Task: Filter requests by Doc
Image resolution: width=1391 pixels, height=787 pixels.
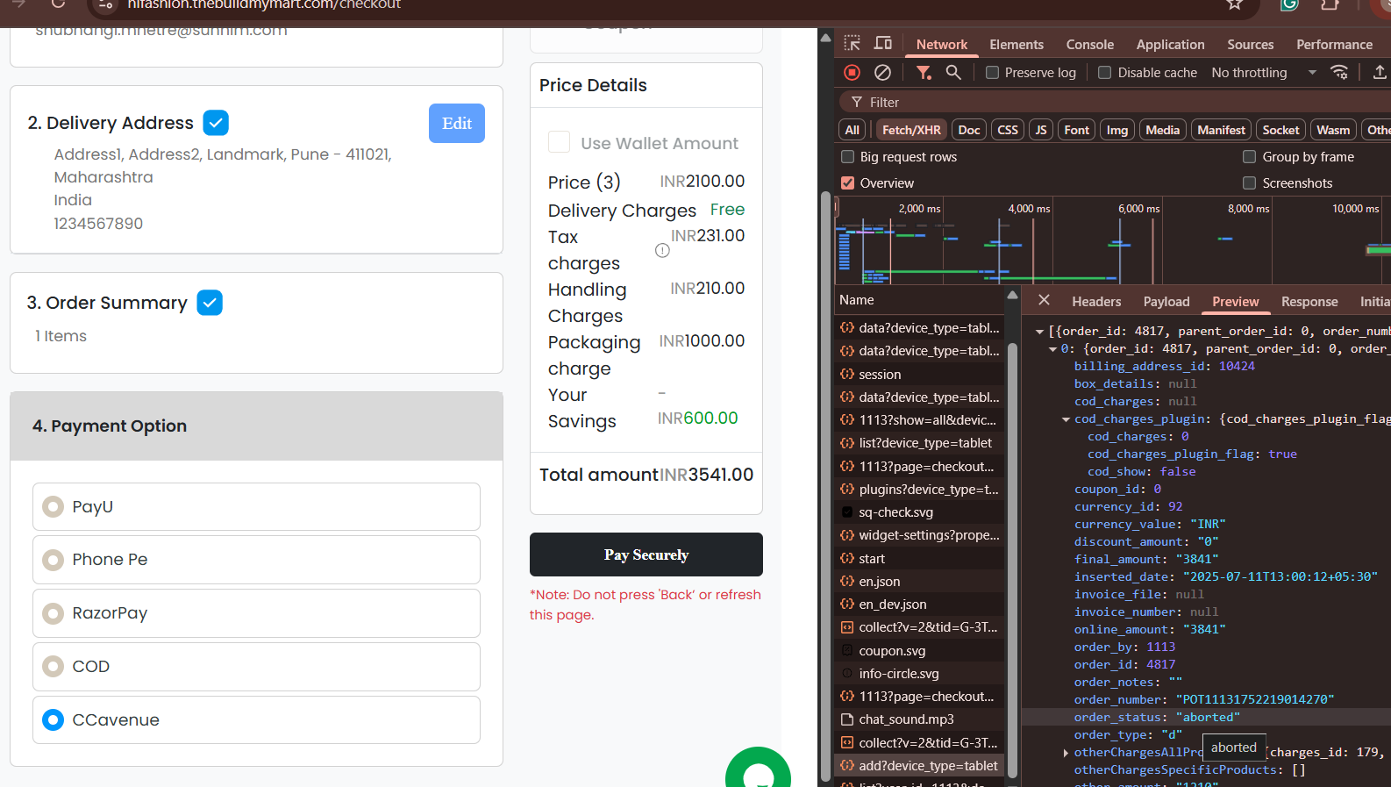Action: pyautogui.click(x=969, y=130)
